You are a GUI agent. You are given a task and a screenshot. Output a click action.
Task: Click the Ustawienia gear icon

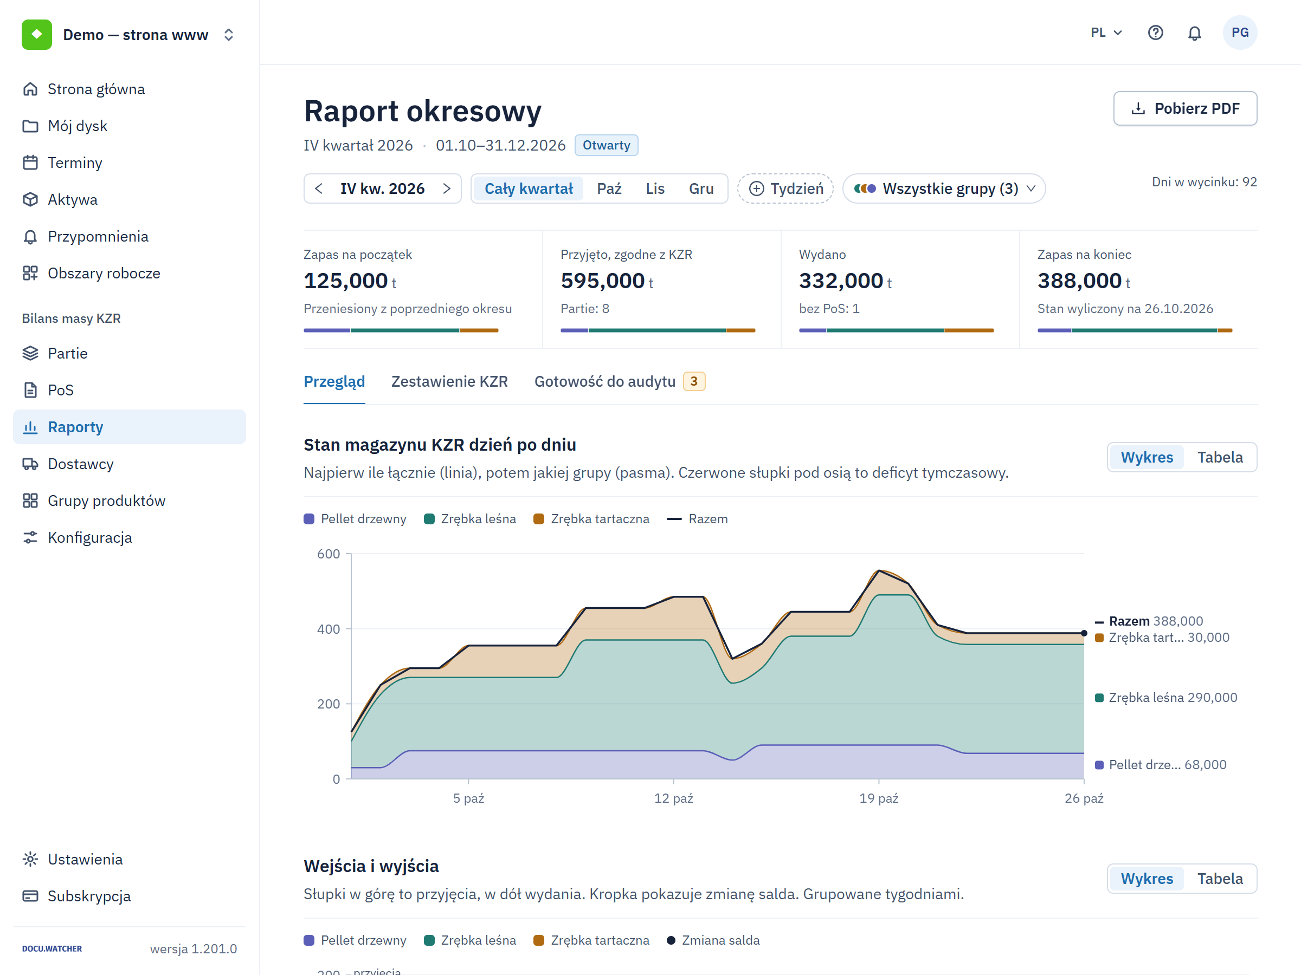click(30, 859)
